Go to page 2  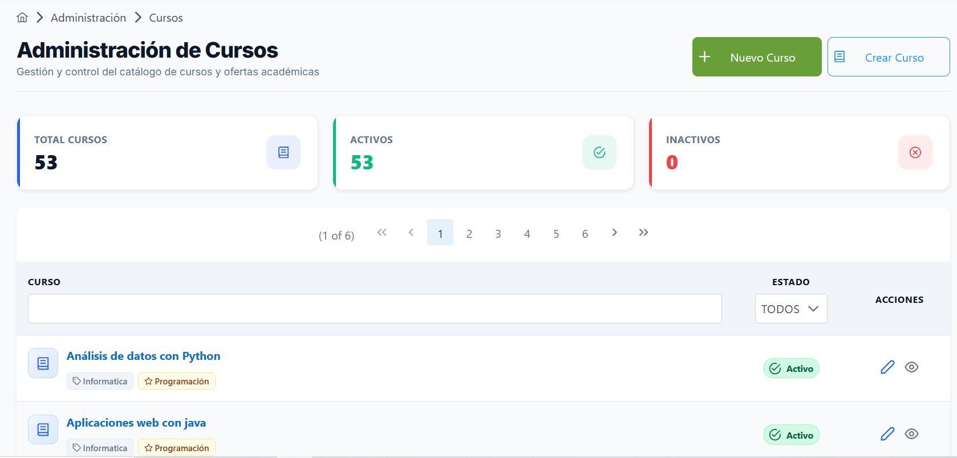pos(469,234)
